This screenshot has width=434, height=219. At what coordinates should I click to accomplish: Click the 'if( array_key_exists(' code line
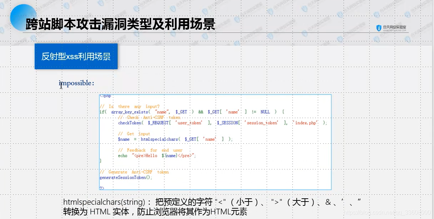pyautogui.click(x=192, y=112)
